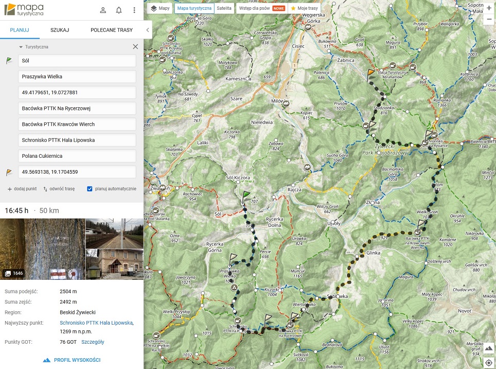Click the notifications bell icon
Image resolution: width=496 pixels, height=369 pixels.
point(119,10)
